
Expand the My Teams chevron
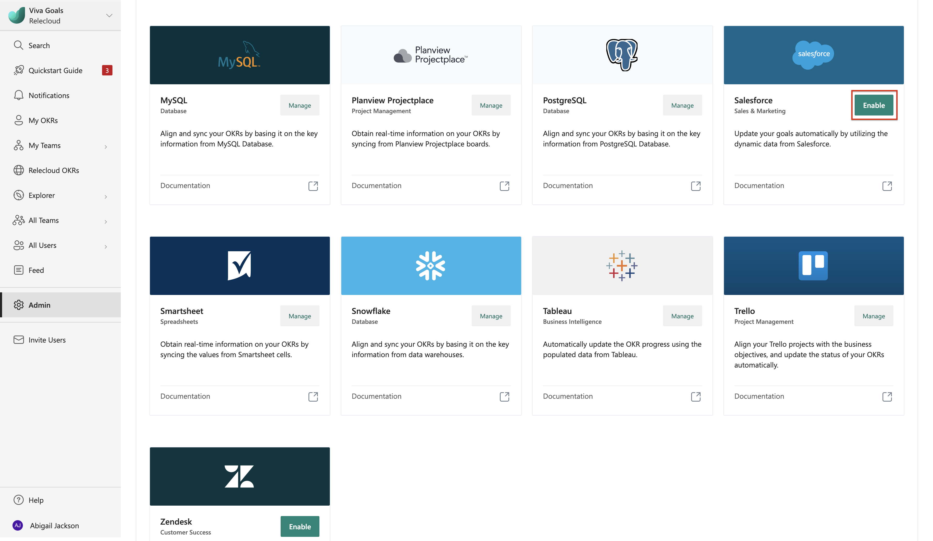pyautogui.click(x=106, y=147)
